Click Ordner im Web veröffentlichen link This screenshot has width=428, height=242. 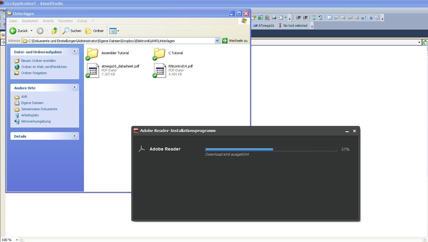(x=44, y=67)
